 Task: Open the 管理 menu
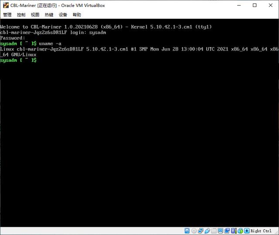pyautogui.click(x=7, y=15)
